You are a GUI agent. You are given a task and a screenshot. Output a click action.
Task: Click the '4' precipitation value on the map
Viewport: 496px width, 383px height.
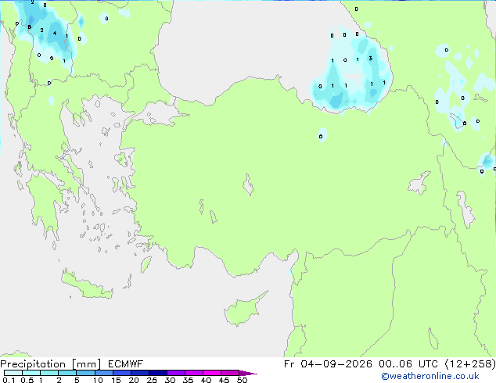(x=55, y=33)
